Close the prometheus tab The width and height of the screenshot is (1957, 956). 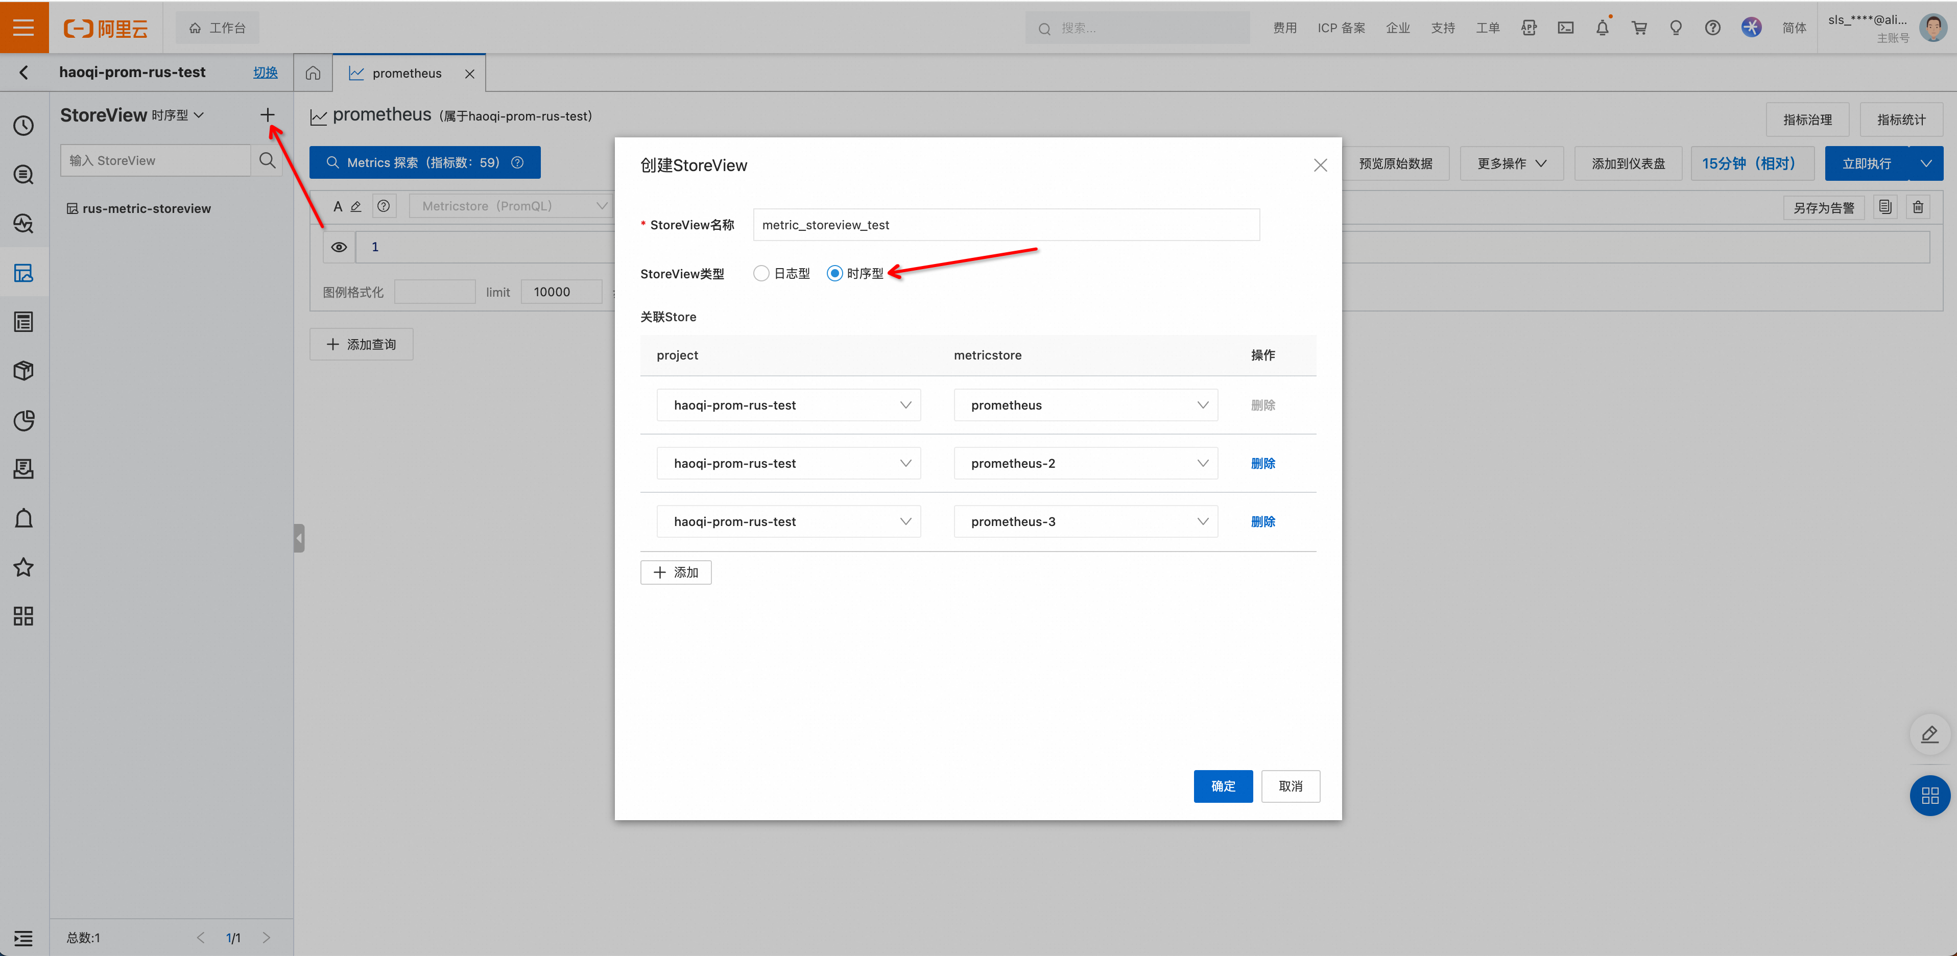click(469, 74)
